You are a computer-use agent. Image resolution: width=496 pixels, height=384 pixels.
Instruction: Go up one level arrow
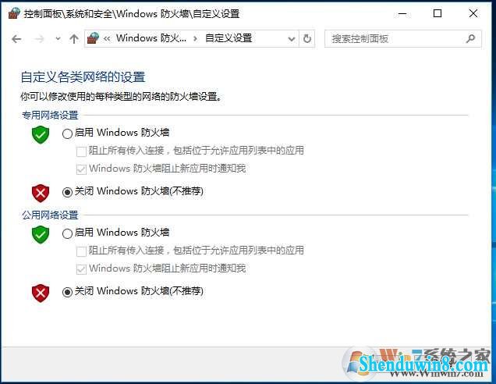tap(74, 38)
